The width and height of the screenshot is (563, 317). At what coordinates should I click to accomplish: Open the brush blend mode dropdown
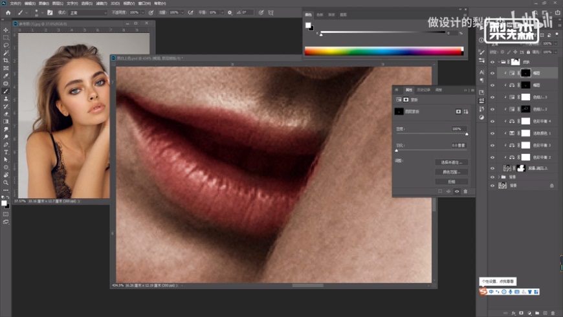[x=87, y=12]
